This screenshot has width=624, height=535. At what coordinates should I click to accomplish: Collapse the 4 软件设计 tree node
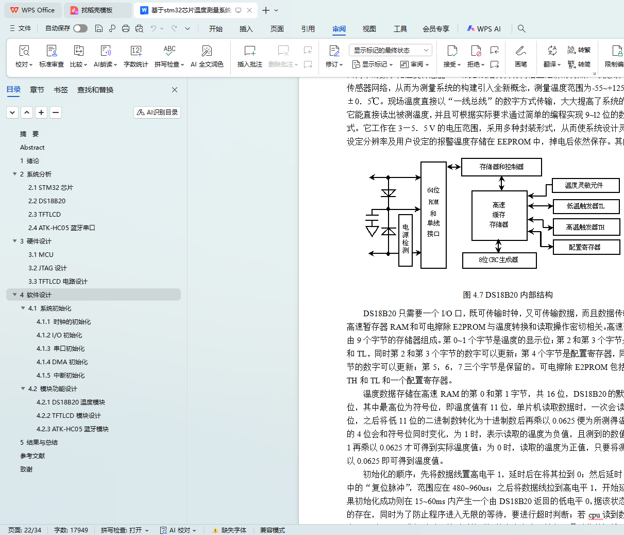coord(15,295)
